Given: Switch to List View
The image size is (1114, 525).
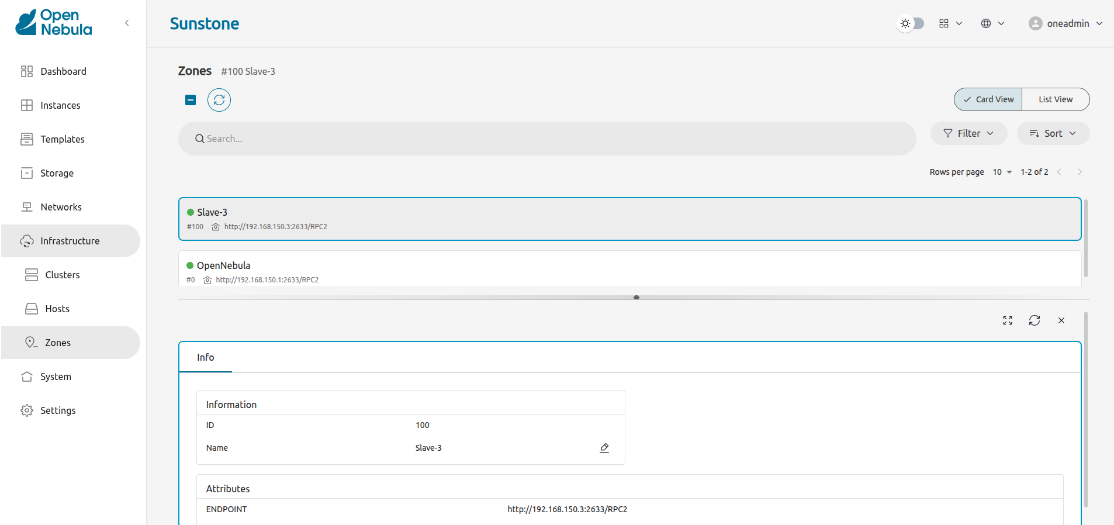Looking at the screenshot, I should (1055, 99).
